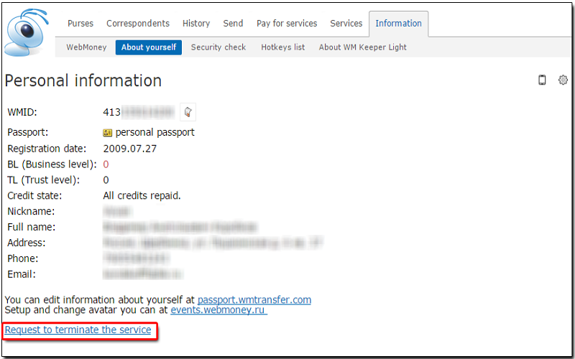The height and width of the screenshot is (359, 575).
Task: Click the WebMoney ant logo
Action: coord(27,33)
